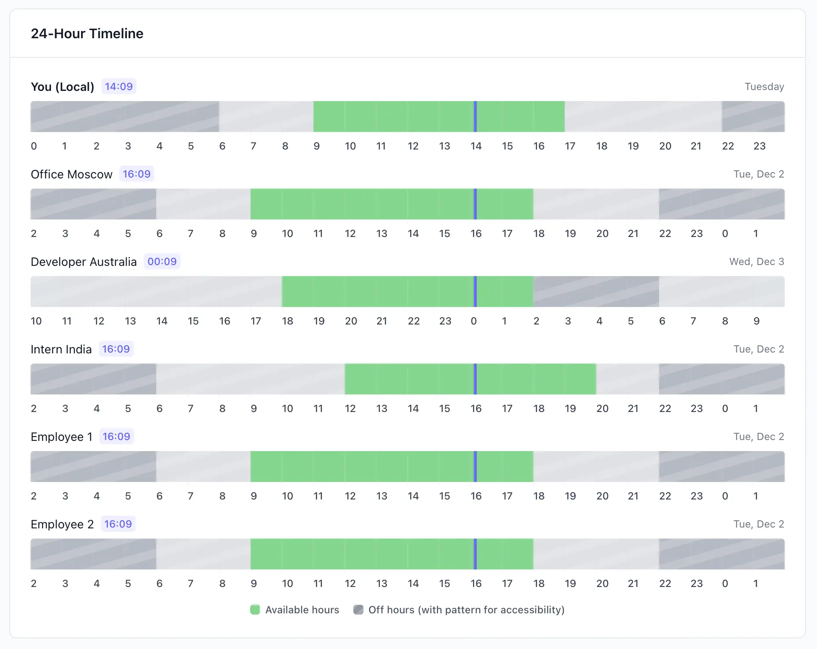Click the Intern India row name

tap(61, 349)
